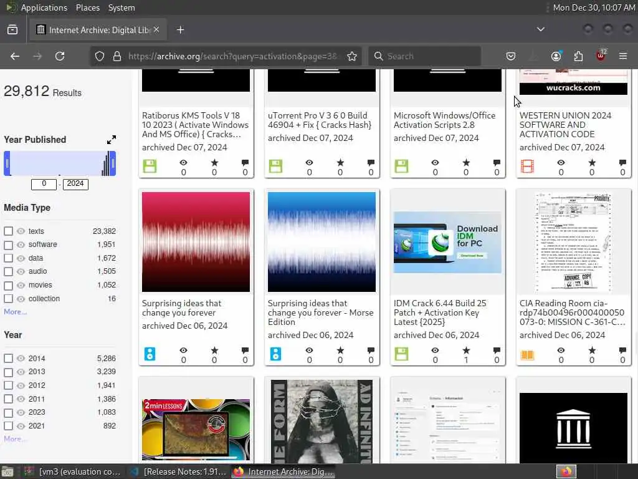
Task: Click the start year input field
Action: click(44, 184)
